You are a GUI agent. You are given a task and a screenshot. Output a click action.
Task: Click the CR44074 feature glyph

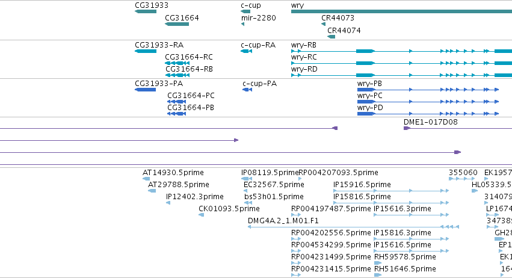(x=331, y=37)
